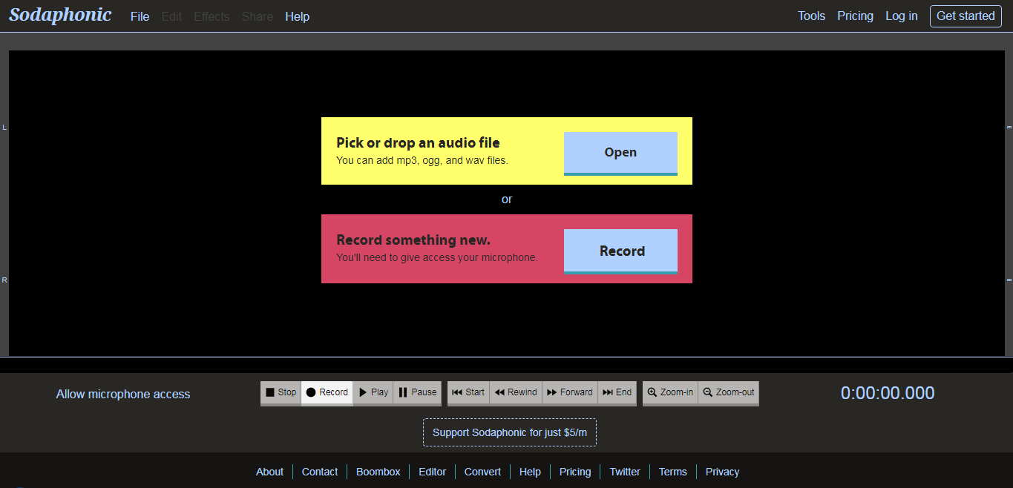The image size is (1013, 488).
Task: Open the About footer link
Action: coord(269,472)
